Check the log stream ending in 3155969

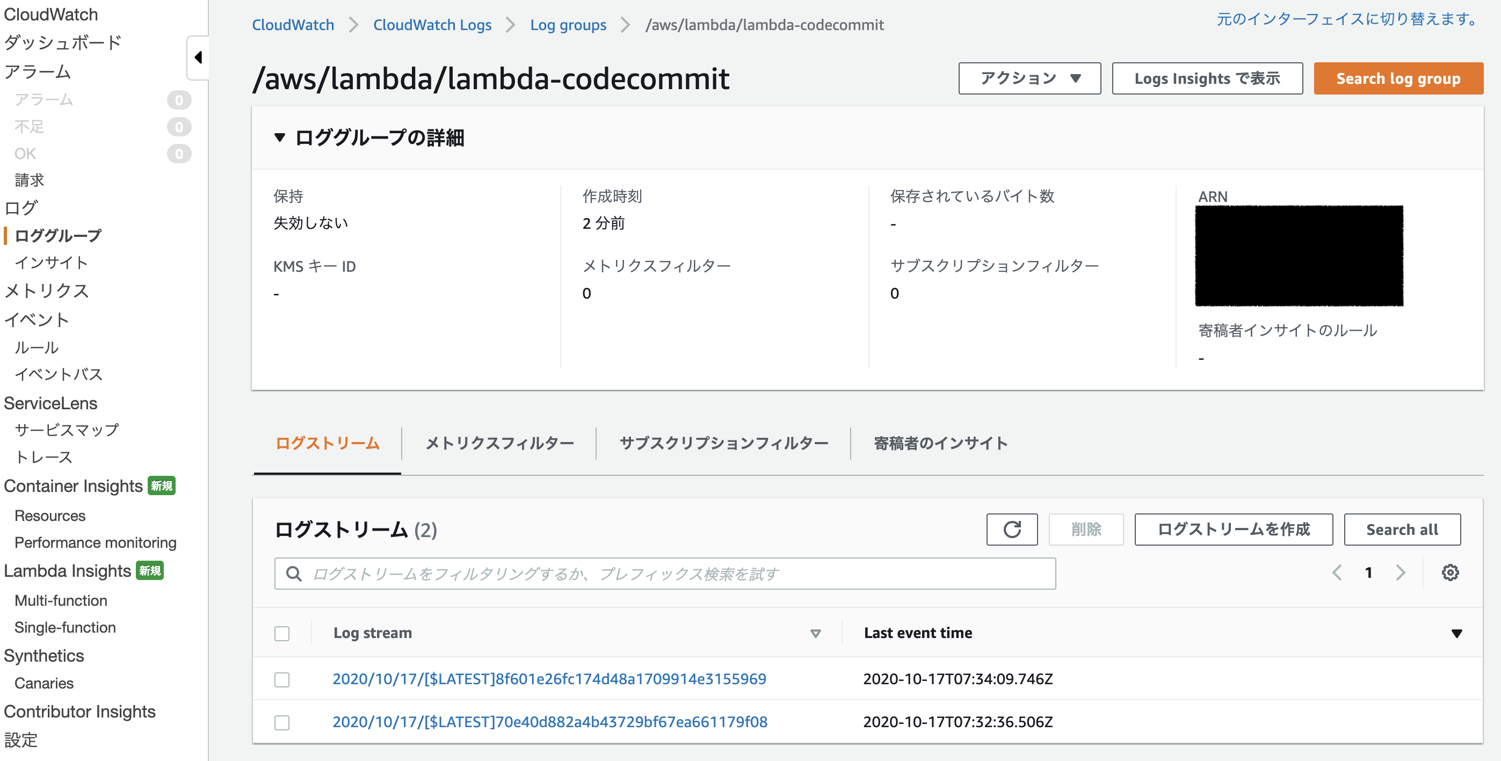pyautogui.click(x=282, y=679)
